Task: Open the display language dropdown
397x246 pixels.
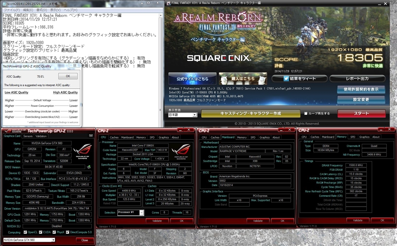Action: [183, 115]
